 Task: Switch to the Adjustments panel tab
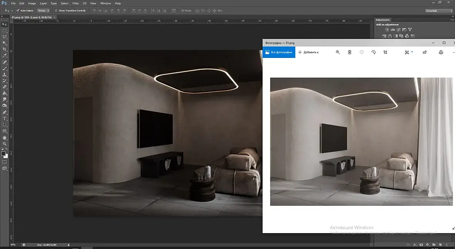[x=383, y=20]
